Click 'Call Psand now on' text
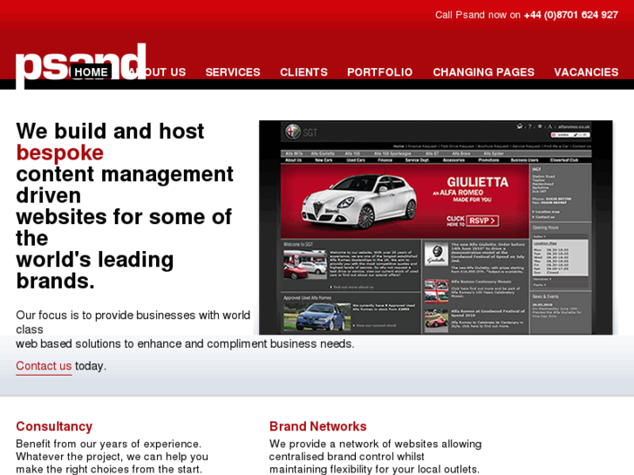Viewport: 634px width, 475px height. click(478, 15)
